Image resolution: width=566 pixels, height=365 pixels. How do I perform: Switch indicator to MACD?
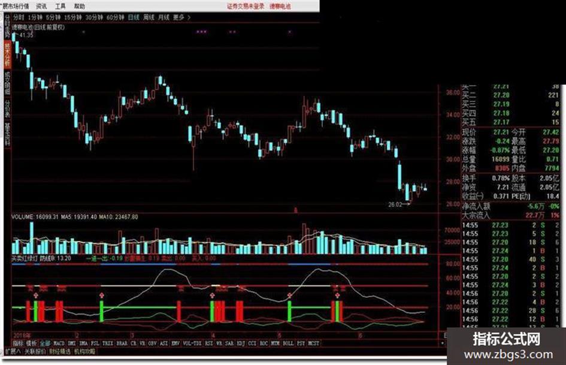(59, 343)
